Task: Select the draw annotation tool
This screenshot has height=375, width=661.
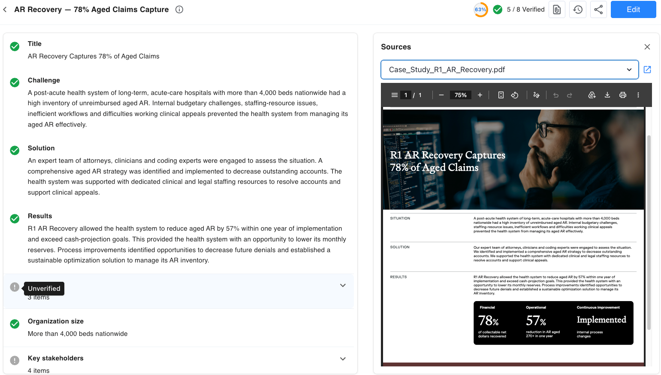Action: tap(536, 95)
